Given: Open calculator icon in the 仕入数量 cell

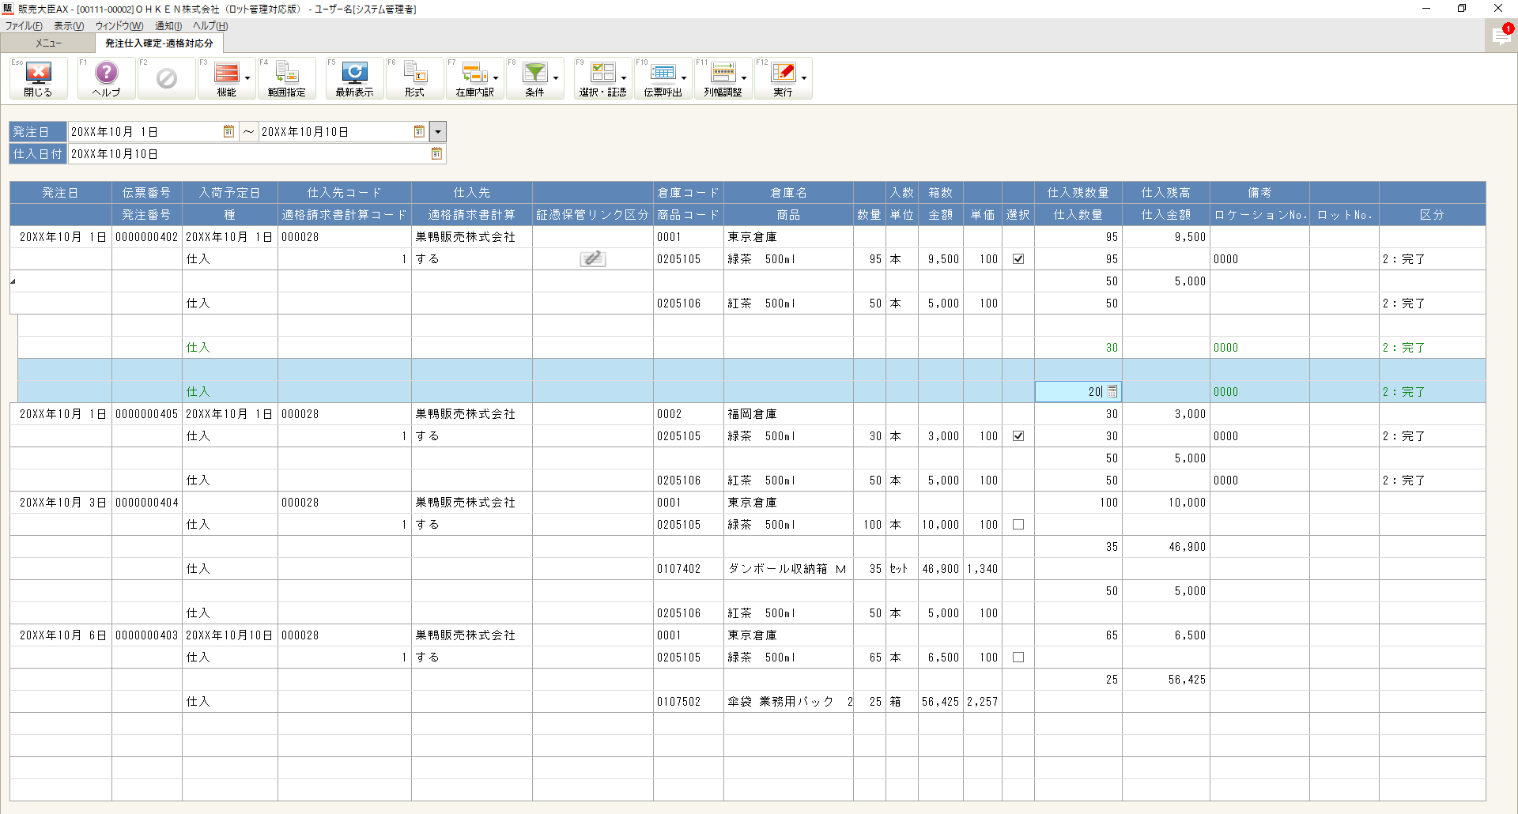Looking at the screenshot, I should tap(1112, 391).
